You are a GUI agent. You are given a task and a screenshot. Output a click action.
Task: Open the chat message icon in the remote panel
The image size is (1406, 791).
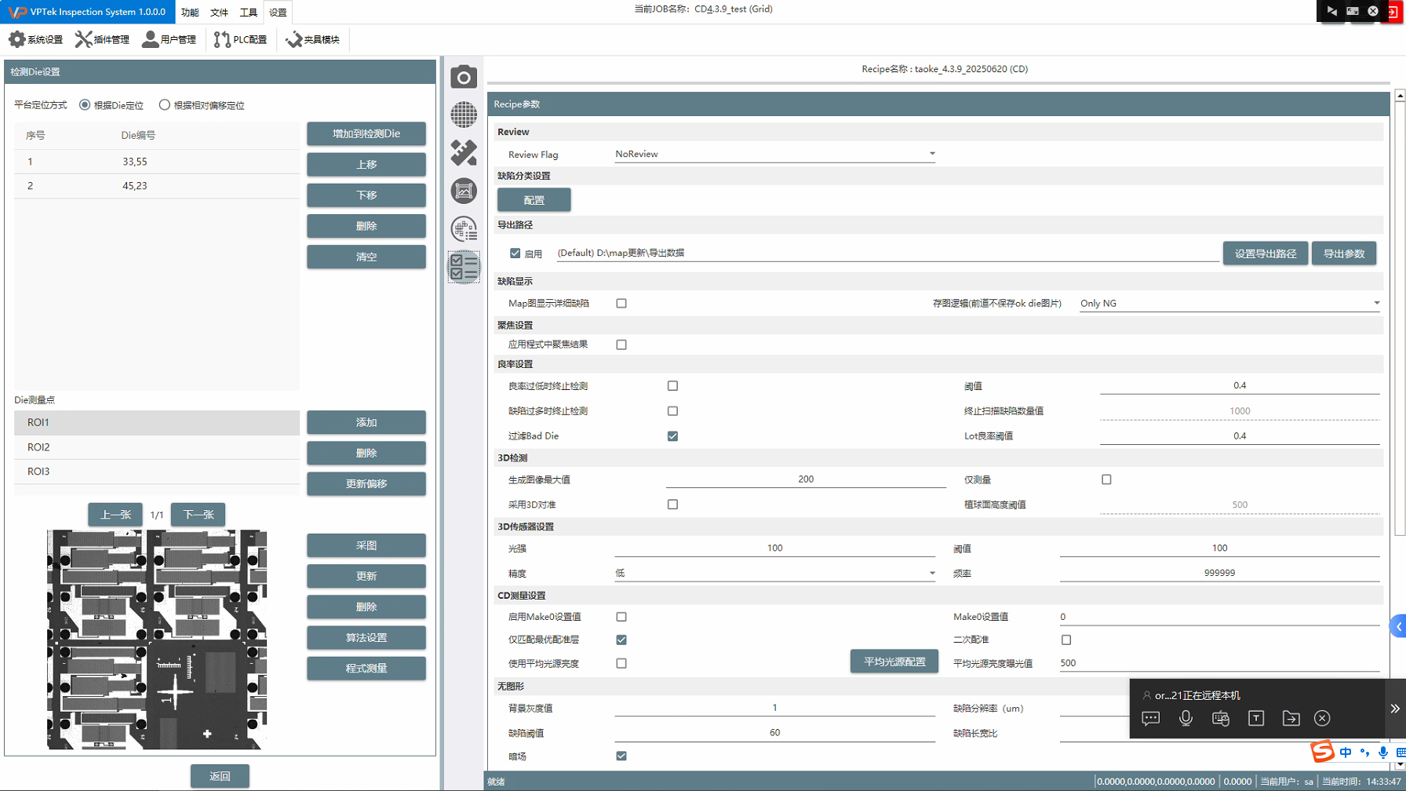1150,718
